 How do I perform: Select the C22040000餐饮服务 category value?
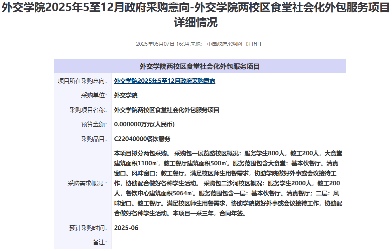(142, 139)
